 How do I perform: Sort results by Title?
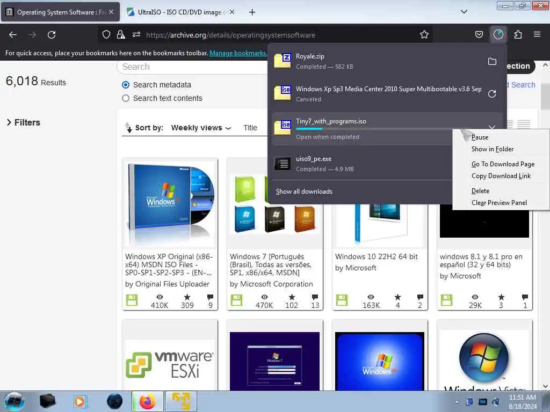[250, 128]
